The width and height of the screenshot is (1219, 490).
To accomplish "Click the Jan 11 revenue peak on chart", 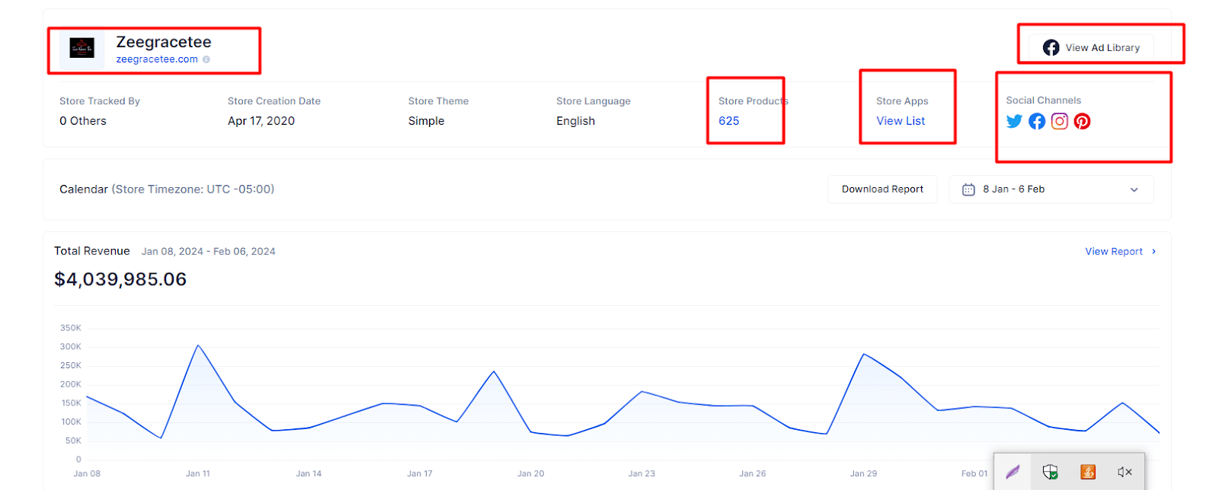I will [198, 345].
